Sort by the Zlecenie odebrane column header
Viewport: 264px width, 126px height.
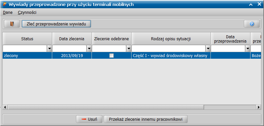coord(111,39)
